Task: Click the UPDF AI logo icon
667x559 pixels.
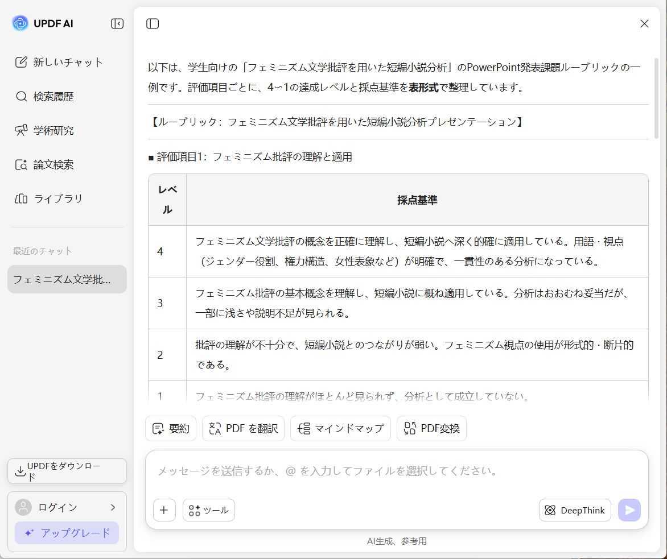Action: pos(20,23)
